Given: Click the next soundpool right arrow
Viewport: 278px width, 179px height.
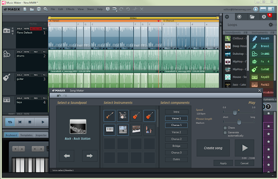Looking at the screenshot, I should pos(89,155).
